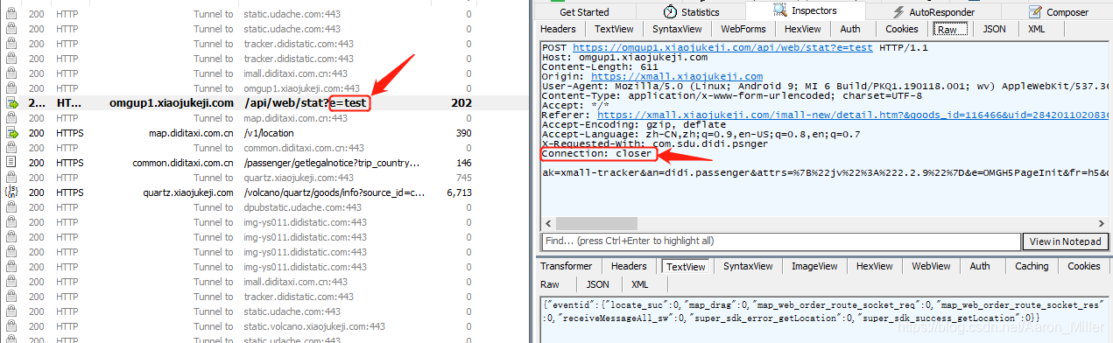Image resolution: width=1113 pixels, height=343 pixels.
Task: Open response Headers inspector tab
Action: 629,266
